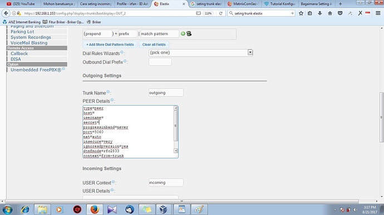
Task: Switch to Profile - irfan tab
Action: click(x=132, y=4)
